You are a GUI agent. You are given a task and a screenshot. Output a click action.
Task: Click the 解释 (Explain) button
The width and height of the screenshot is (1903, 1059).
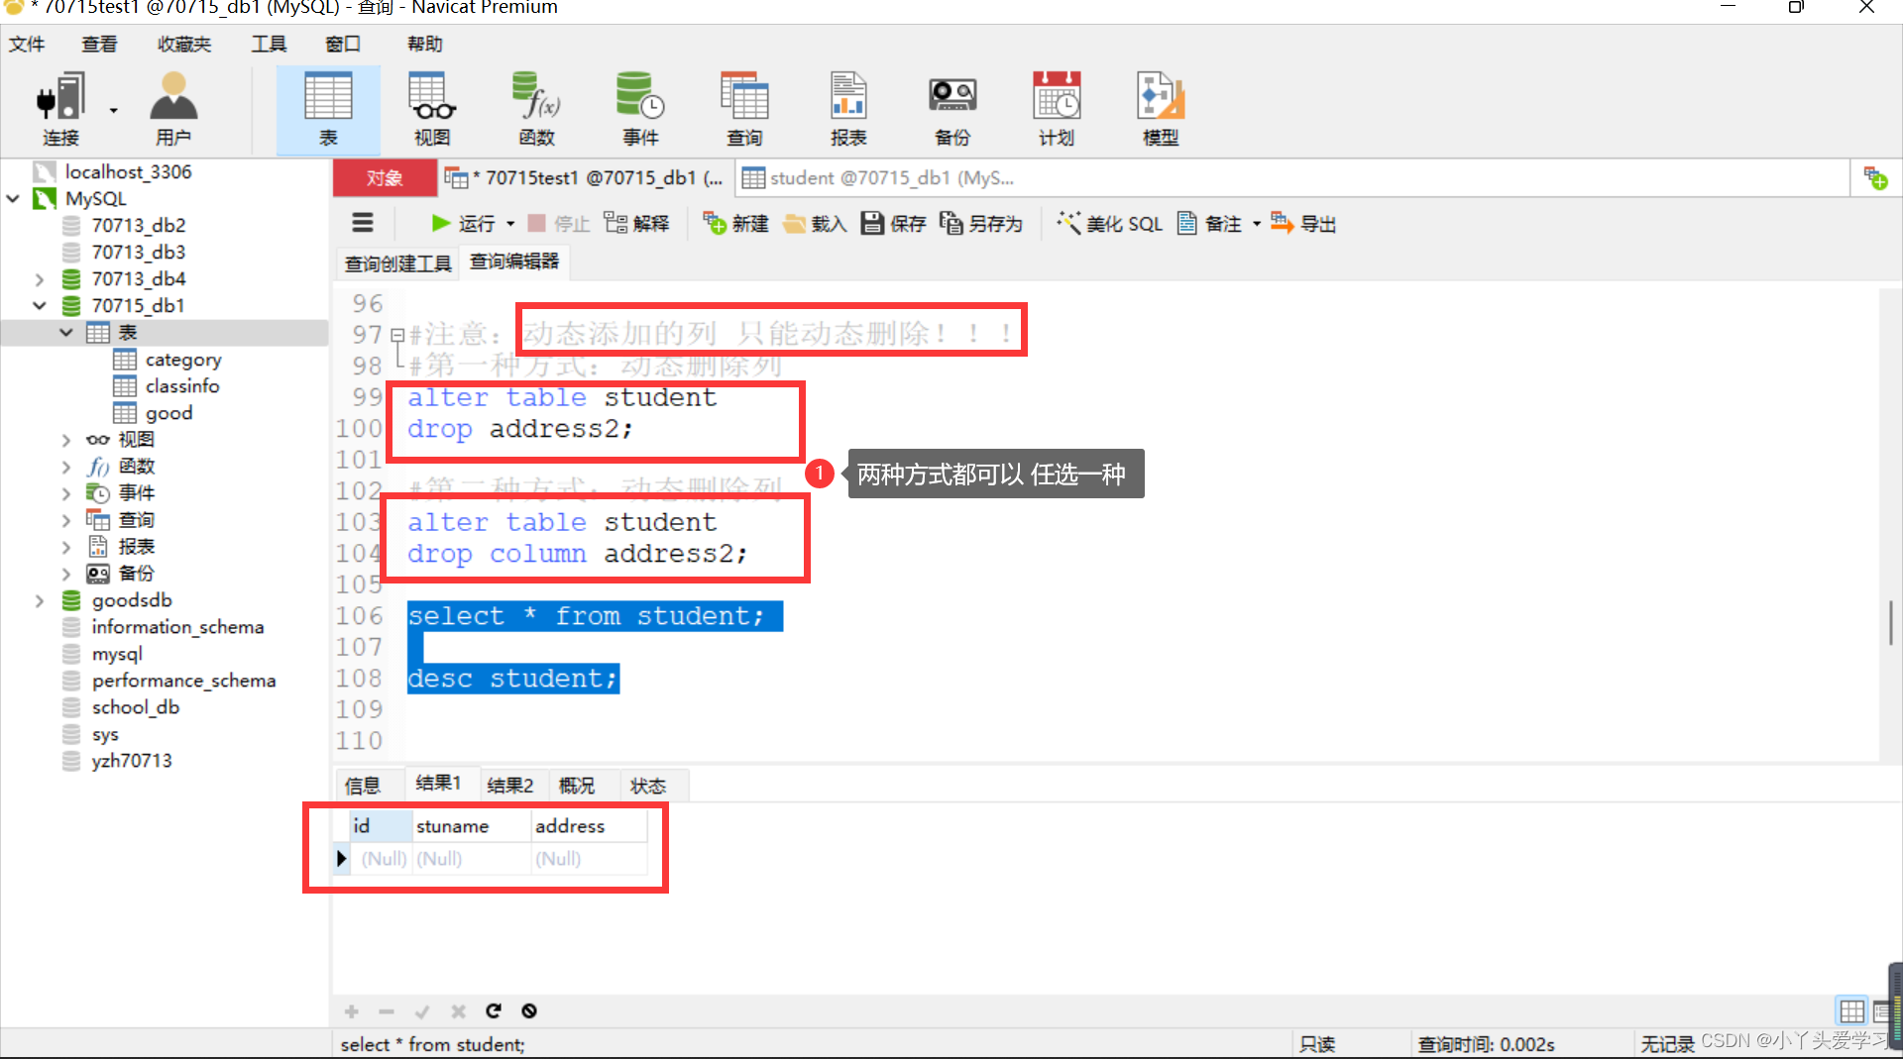637,224
